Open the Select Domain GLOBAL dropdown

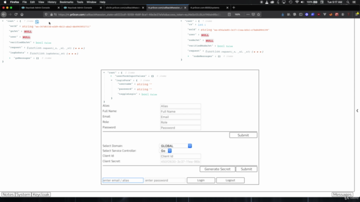click(x=175, y=146)
